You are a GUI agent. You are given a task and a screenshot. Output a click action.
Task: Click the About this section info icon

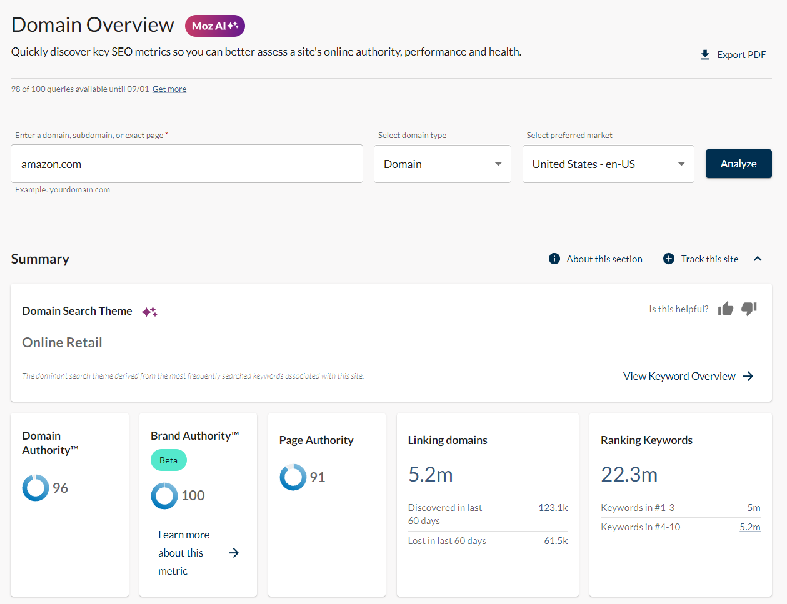click(x=554, y=259)
